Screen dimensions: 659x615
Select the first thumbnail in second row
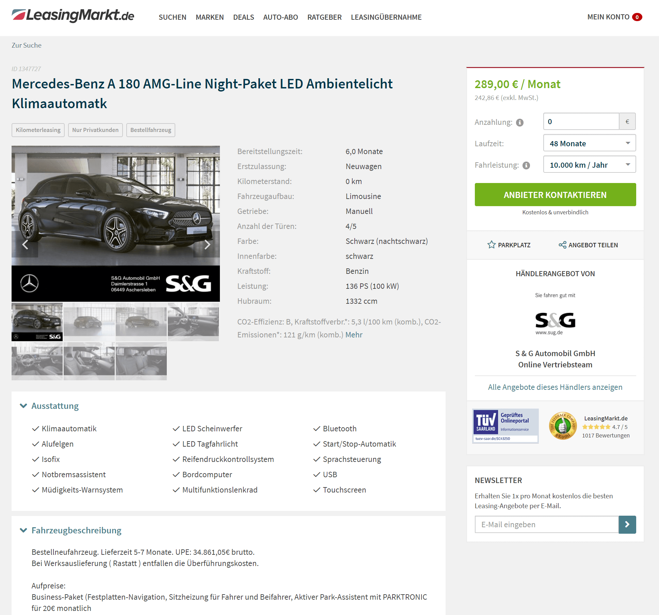[37, 361]
